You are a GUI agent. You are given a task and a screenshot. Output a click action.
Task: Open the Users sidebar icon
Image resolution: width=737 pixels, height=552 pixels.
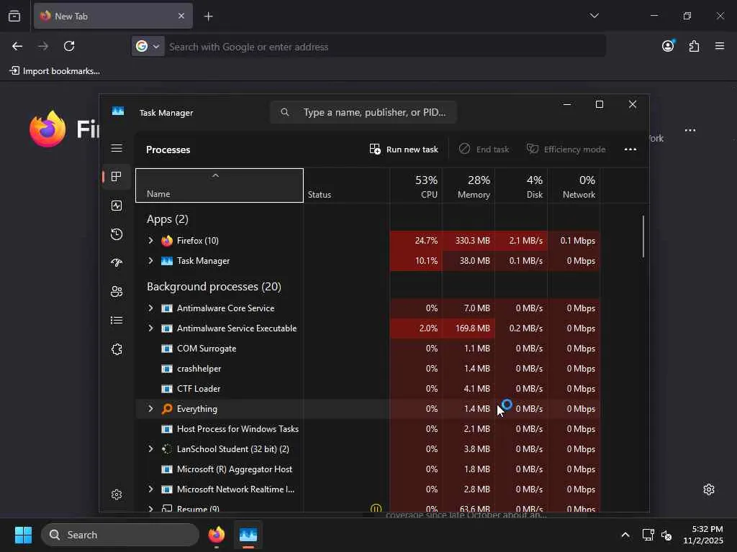coord(117,292)
